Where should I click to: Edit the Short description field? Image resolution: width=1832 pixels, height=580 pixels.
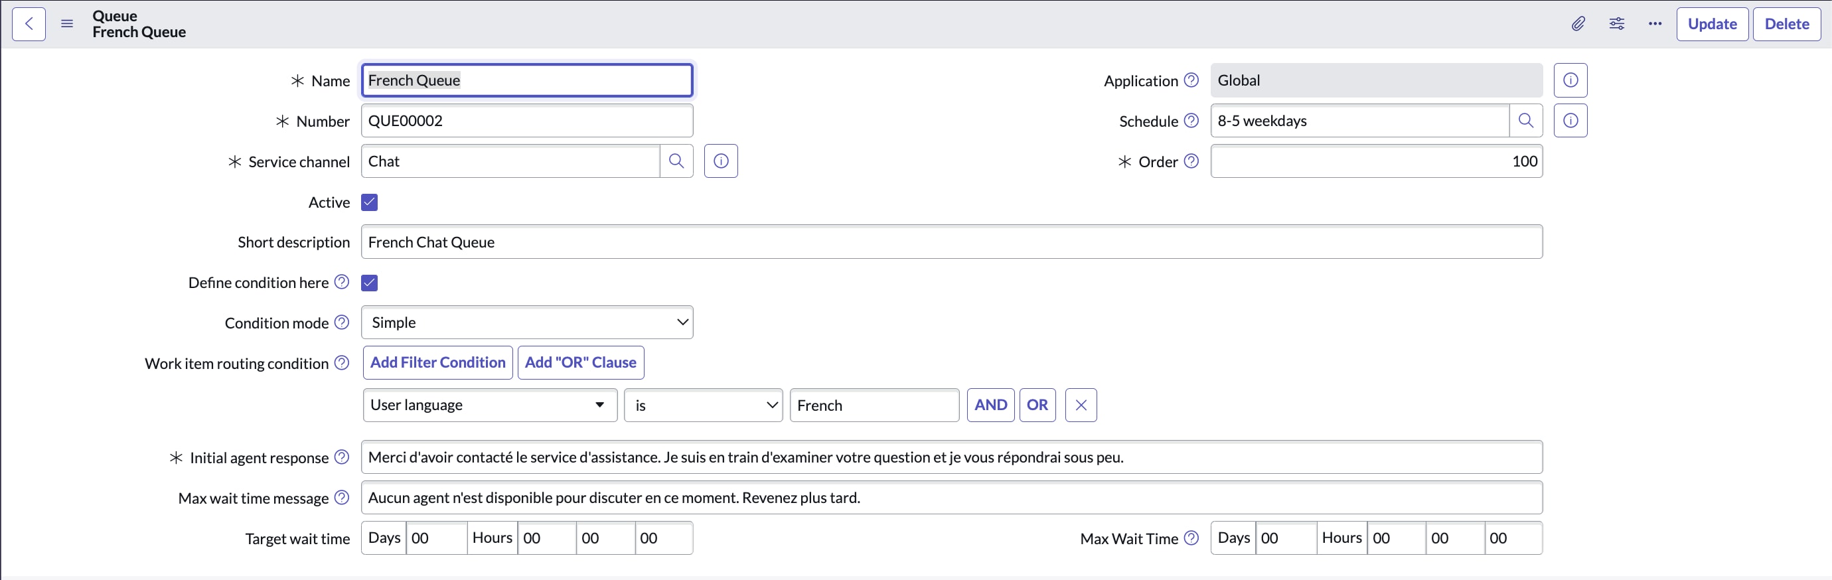[952, 242]
